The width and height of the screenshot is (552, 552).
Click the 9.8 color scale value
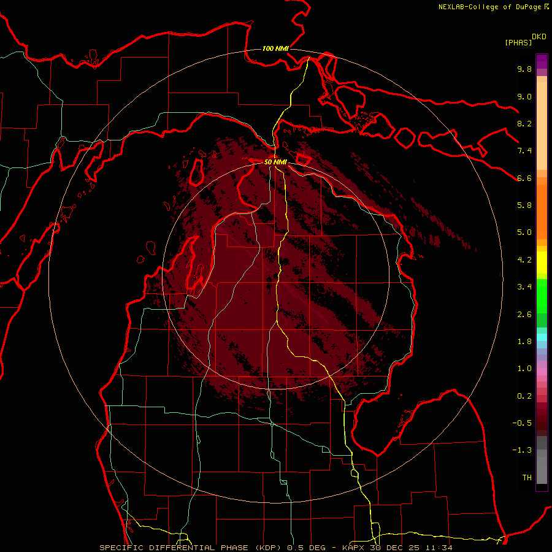point(524,69)
